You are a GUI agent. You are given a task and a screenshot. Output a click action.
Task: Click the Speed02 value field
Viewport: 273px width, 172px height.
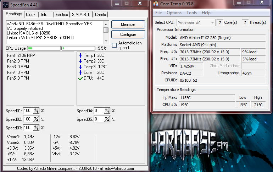pyautogui.click(x=28, y=119)
